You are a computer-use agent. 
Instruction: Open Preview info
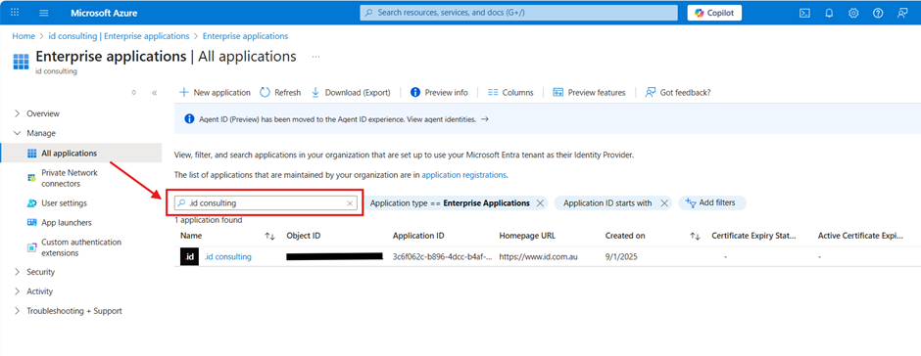coord(439,92)
